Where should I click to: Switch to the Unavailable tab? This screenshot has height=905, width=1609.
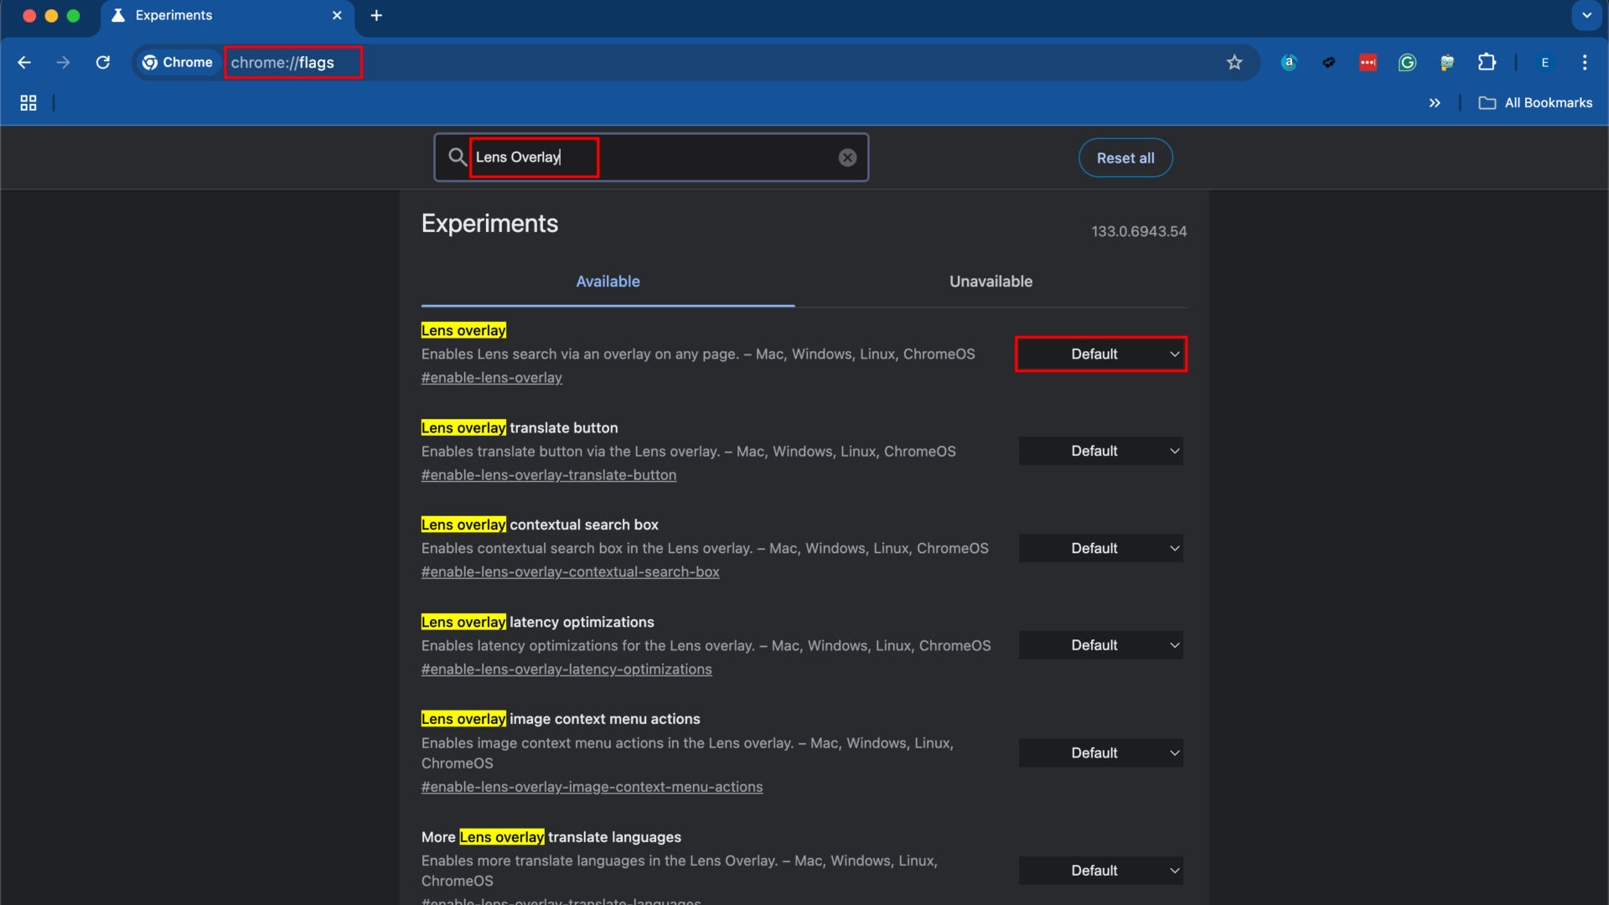coord(991,281)
